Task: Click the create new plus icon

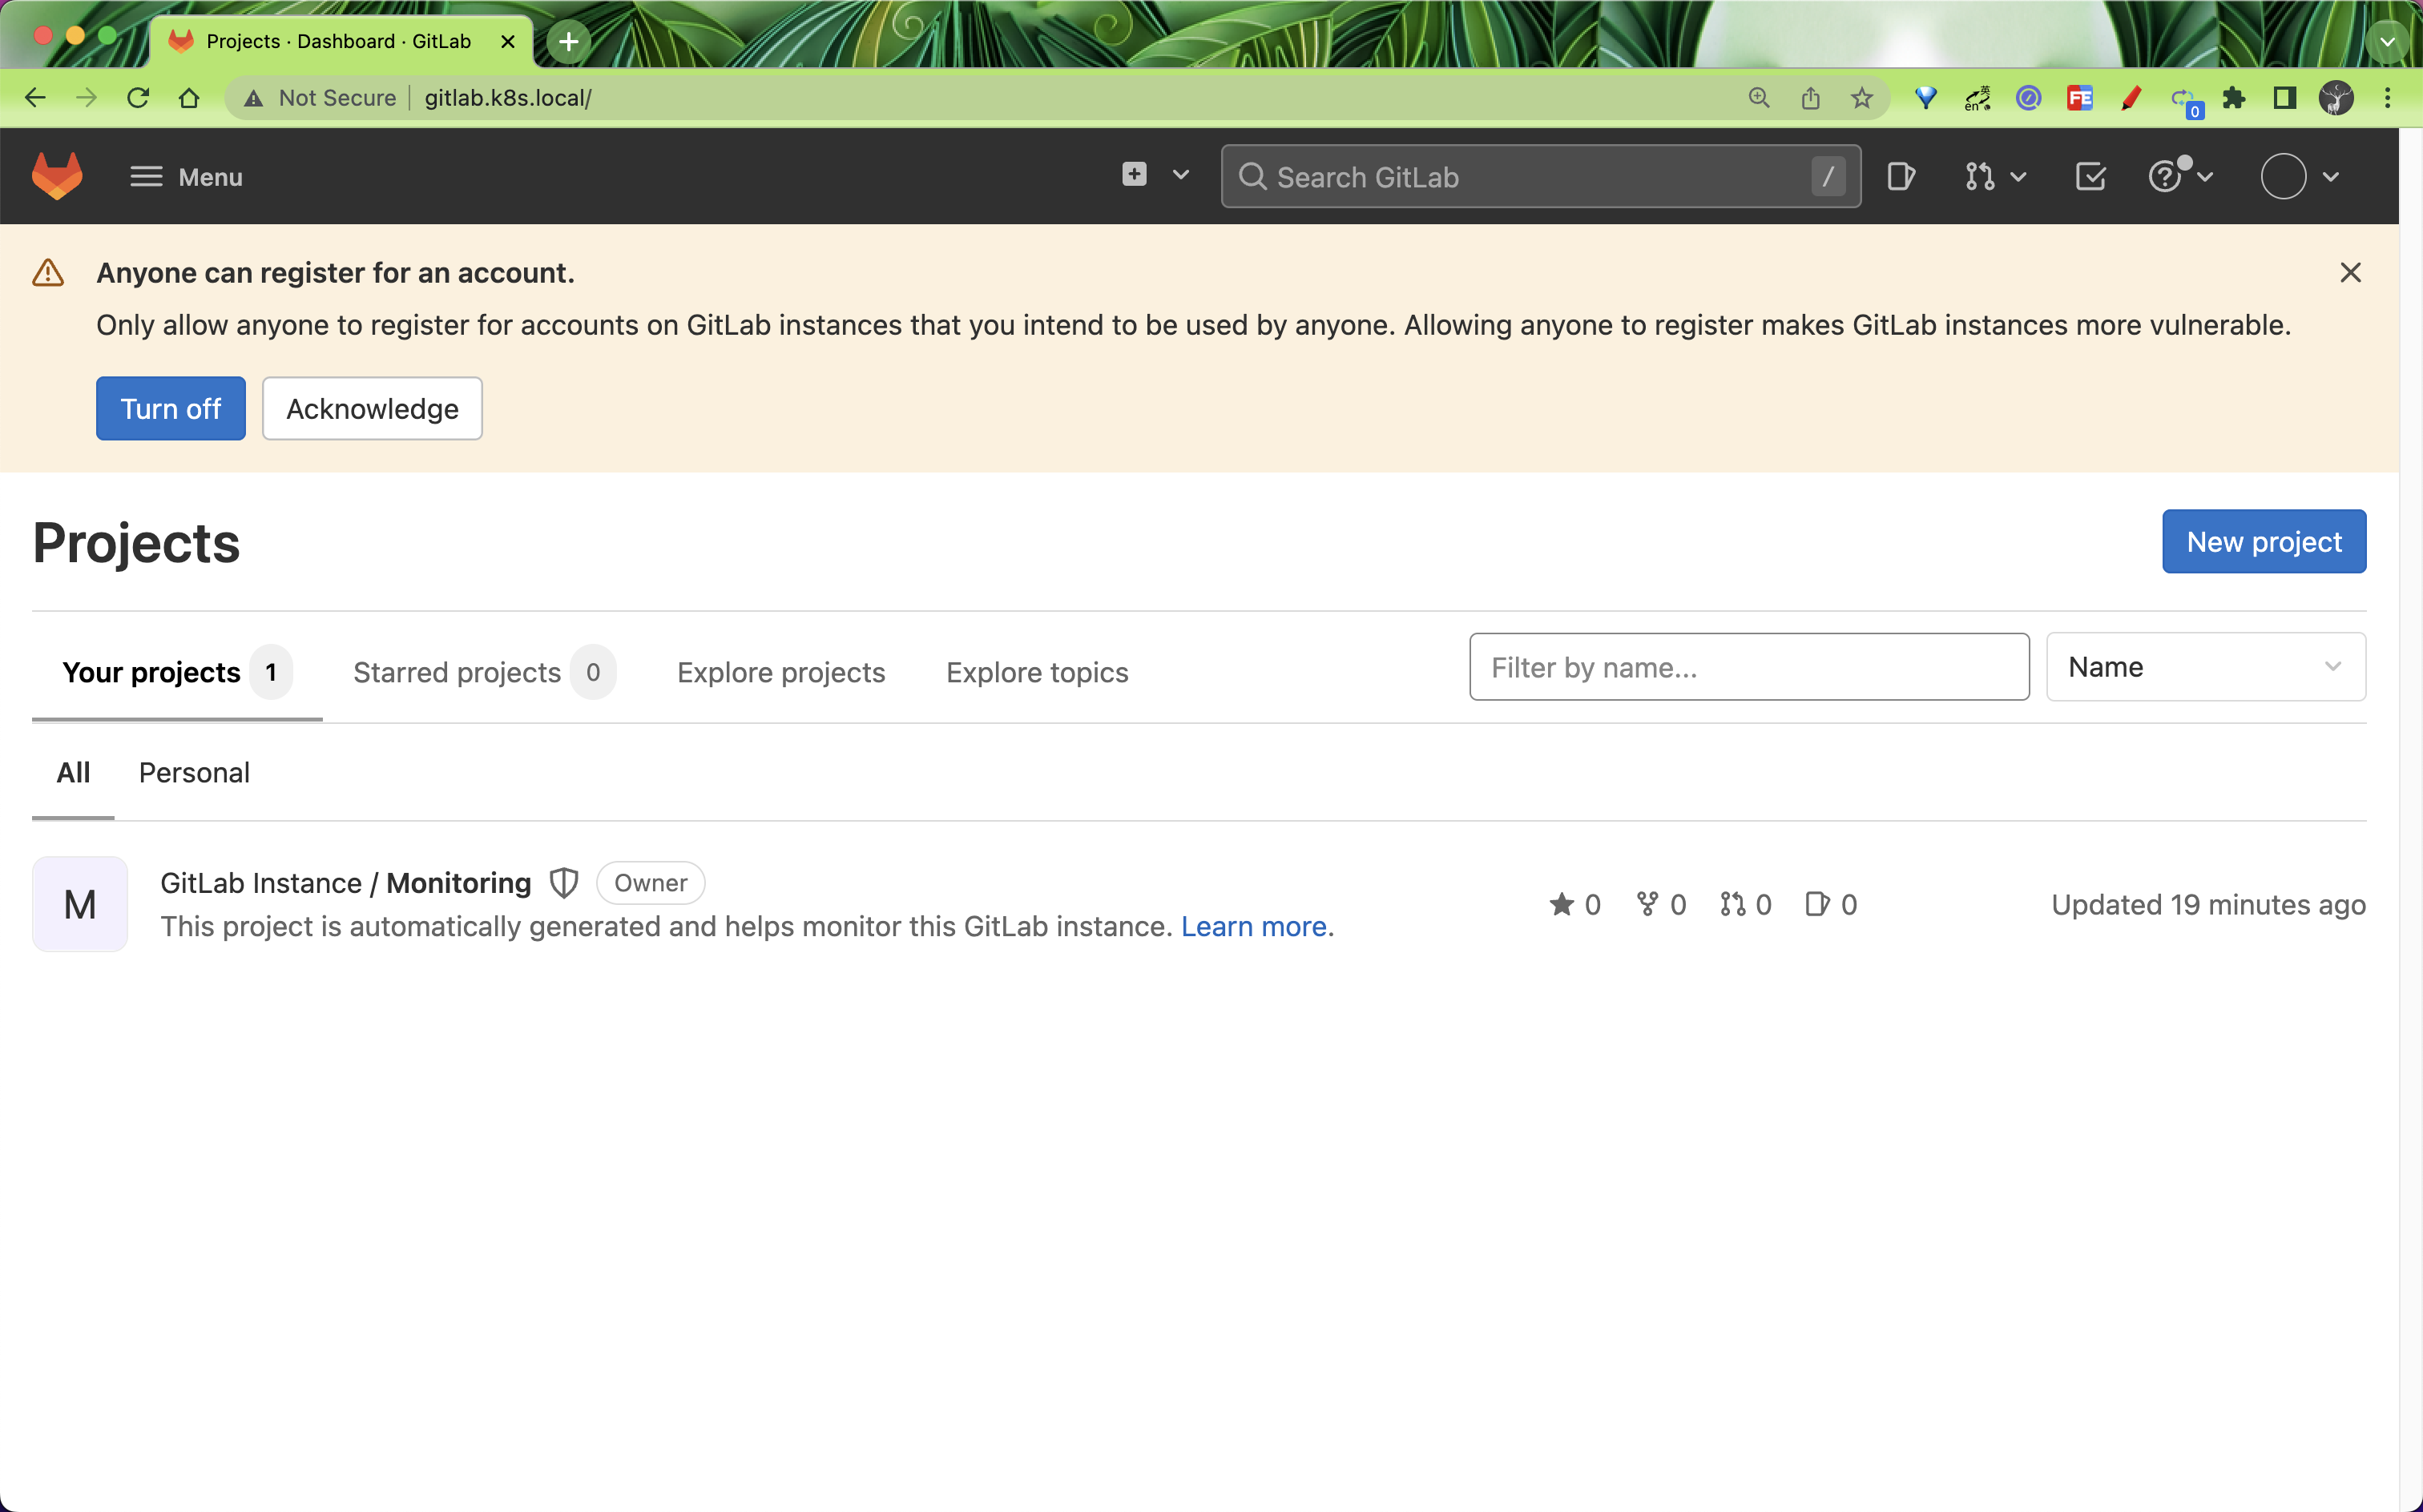Action: coord(1134,174)
